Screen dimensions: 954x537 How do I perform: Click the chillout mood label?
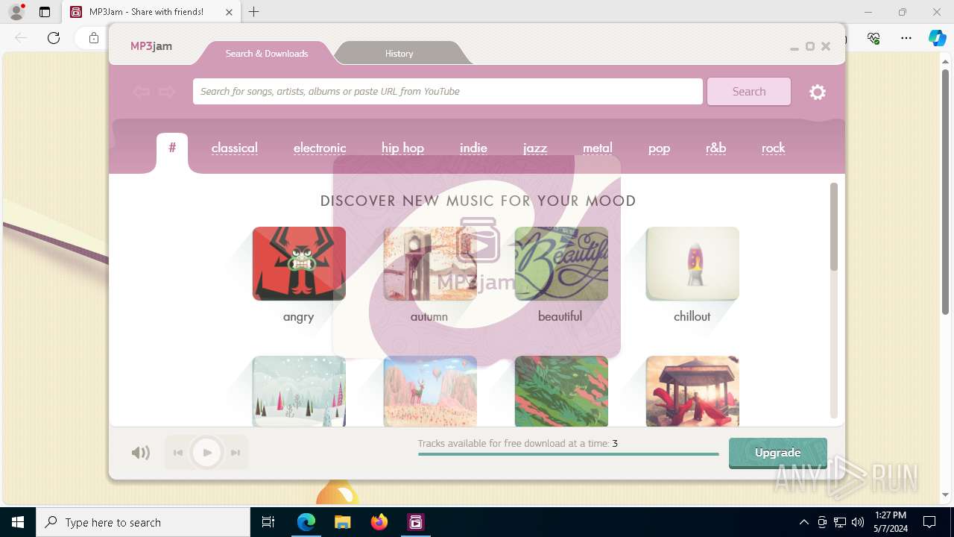692,316
